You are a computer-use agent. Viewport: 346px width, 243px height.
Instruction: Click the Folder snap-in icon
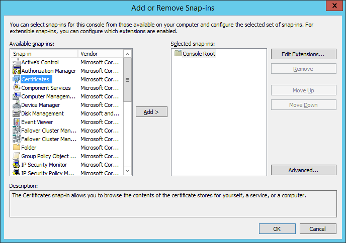pos(16,148)
